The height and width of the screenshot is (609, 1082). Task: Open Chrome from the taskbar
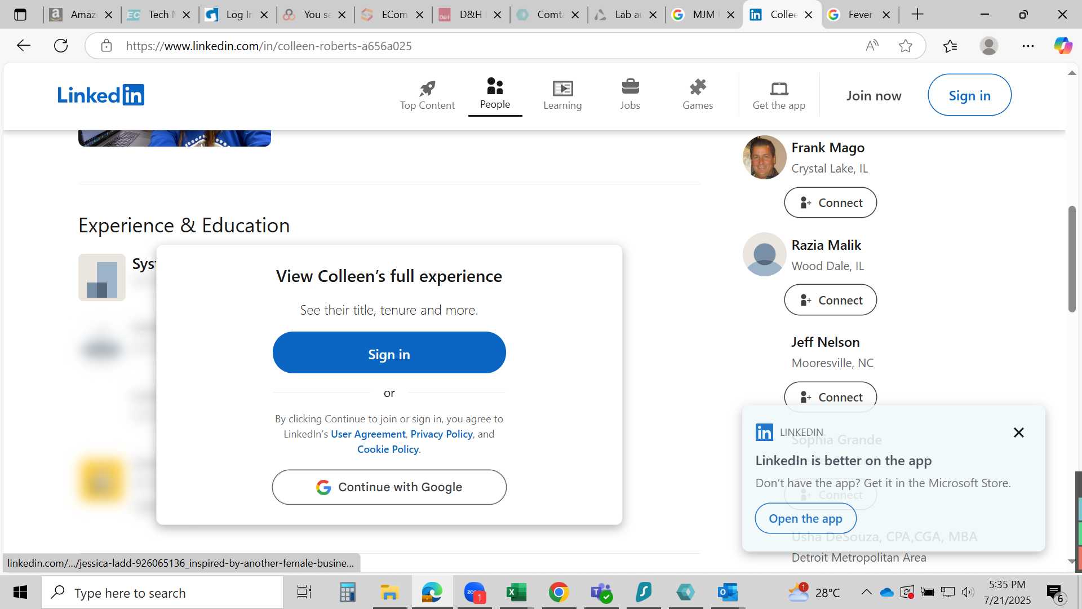[558, 593]
